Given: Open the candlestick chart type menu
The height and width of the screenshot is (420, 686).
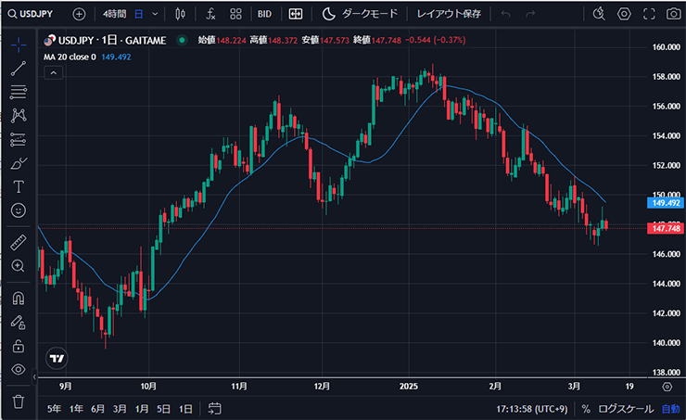Looking at the screenshot, I should [179, 14].
